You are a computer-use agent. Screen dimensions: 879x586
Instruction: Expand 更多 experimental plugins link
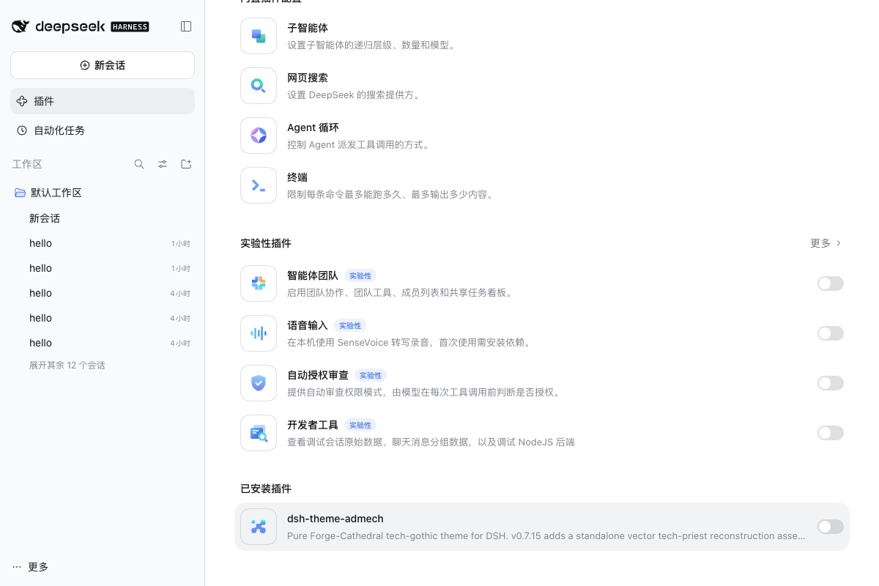click(x=826, y=243)
